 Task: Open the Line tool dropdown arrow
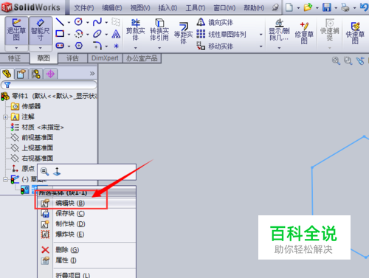(x=69, y=22)
